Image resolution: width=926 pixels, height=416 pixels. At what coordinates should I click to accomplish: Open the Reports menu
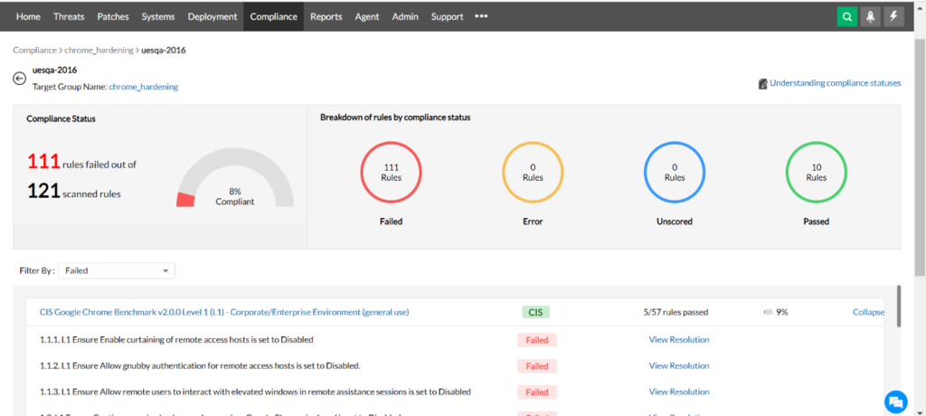click(x=326, y=16)
